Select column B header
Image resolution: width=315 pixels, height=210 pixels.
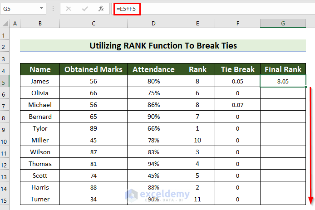pyautogui.click(x=40, y=24)
